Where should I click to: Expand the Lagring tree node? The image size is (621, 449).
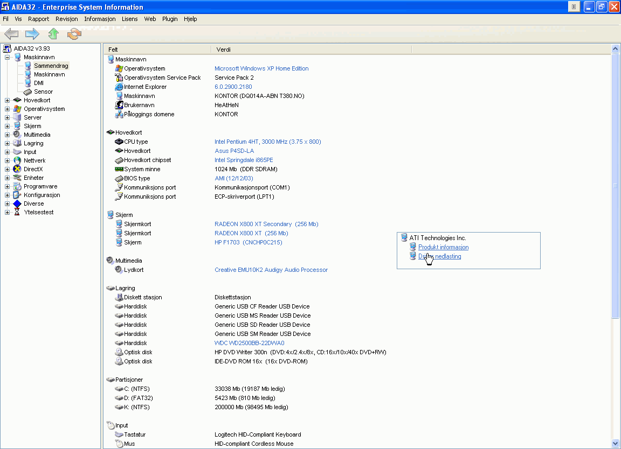pyautogui.click(x=7, y=144)
